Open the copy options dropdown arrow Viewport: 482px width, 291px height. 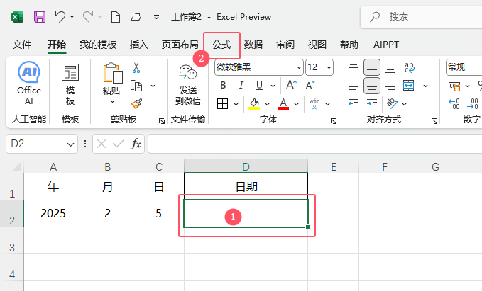(x=153, y=86)
